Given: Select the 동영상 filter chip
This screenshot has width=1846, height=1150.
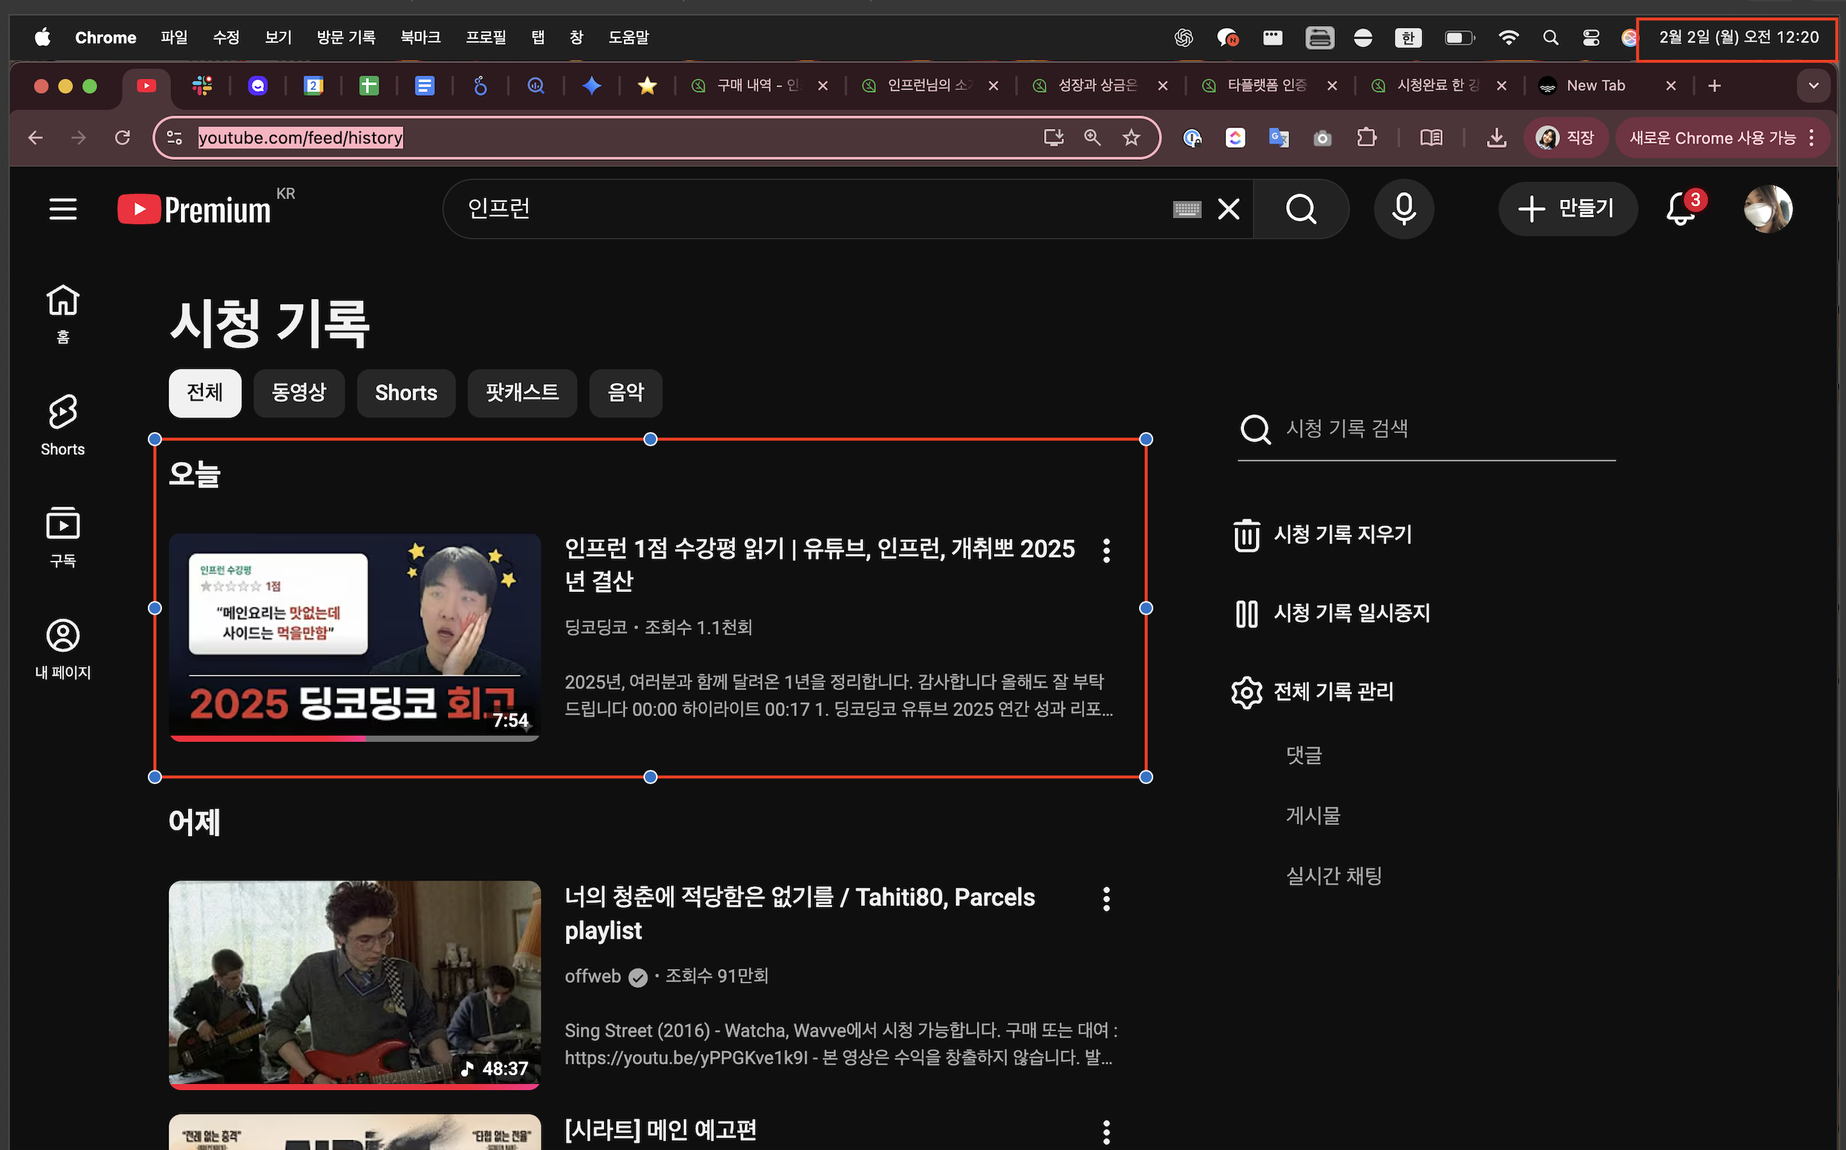Looking at the screenshot, I should (298, 393).
